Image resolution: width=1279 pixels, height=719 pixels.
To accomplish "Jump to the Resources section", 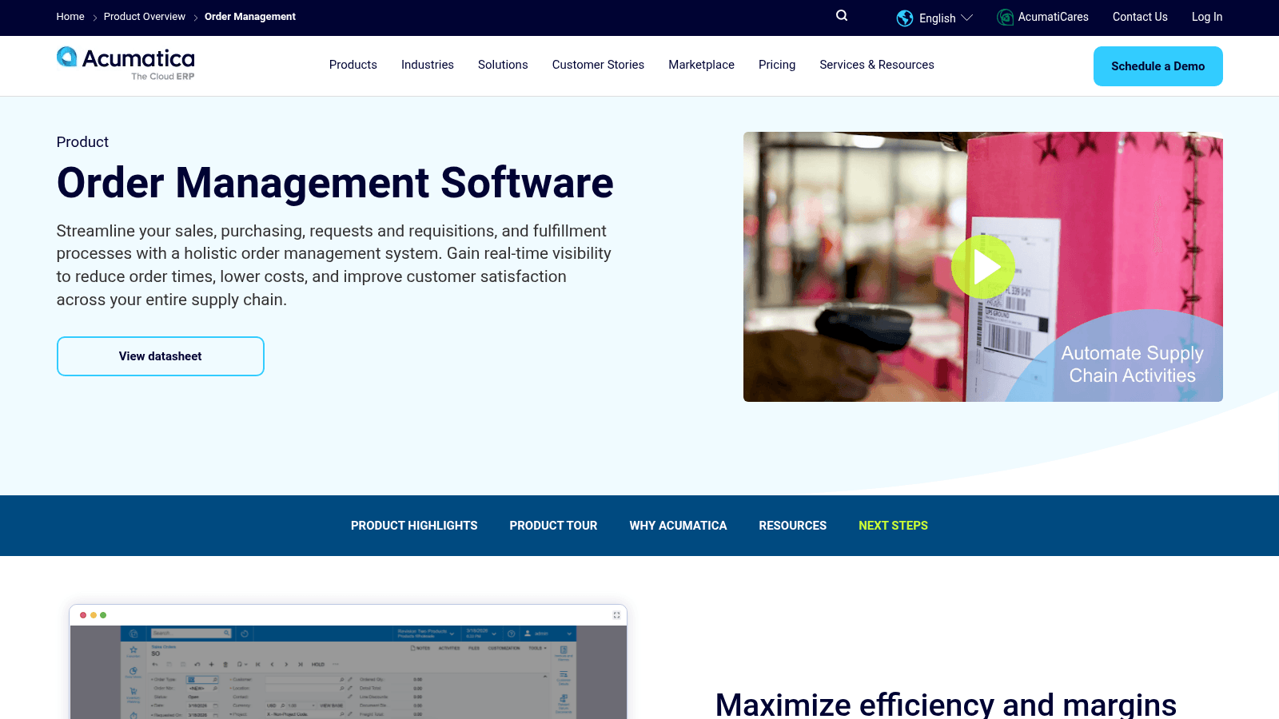I will (793, 526).
